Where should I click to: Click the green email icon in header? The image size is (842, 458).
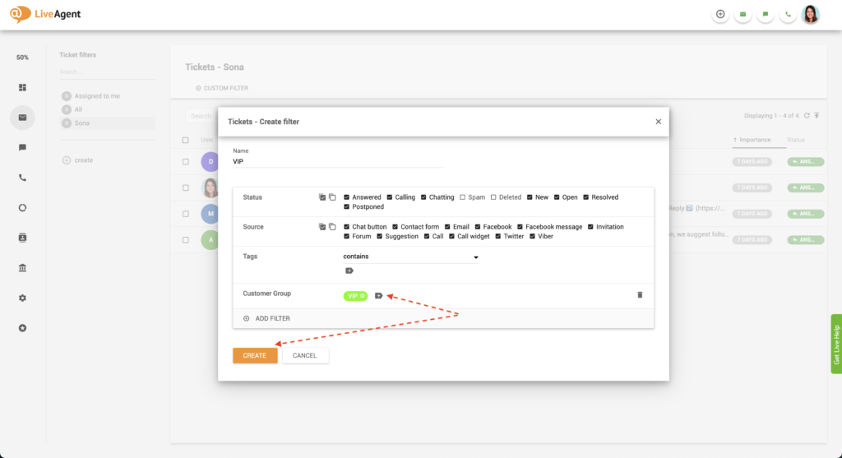pos(743,15)
